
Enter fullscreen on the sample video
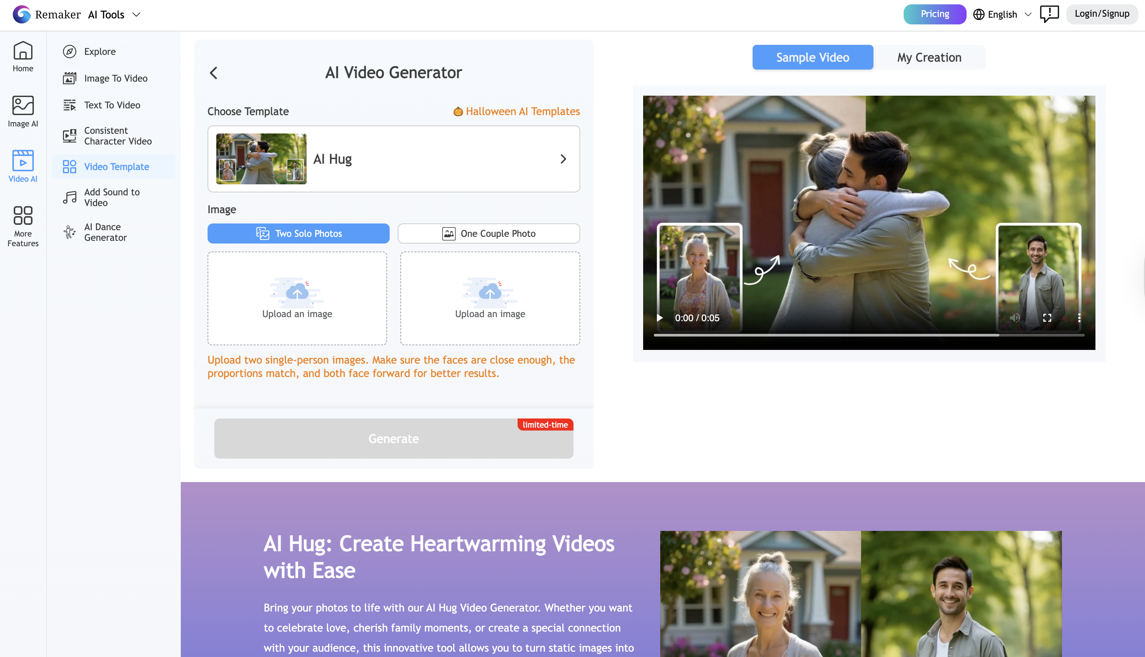coord(1047,318)
